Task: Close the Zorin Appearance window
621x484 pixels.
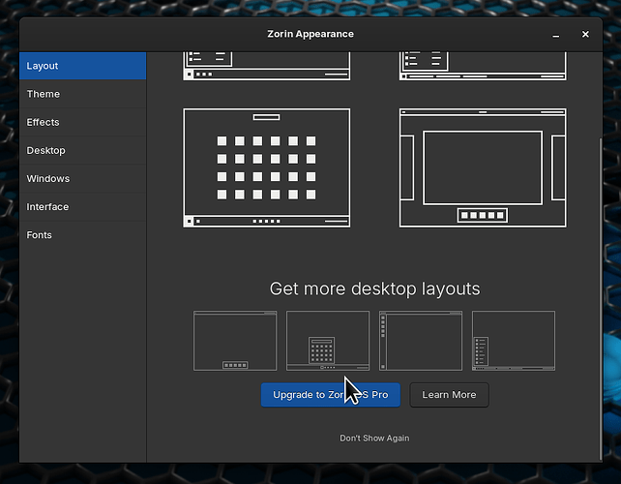Action: click(585, 35)
